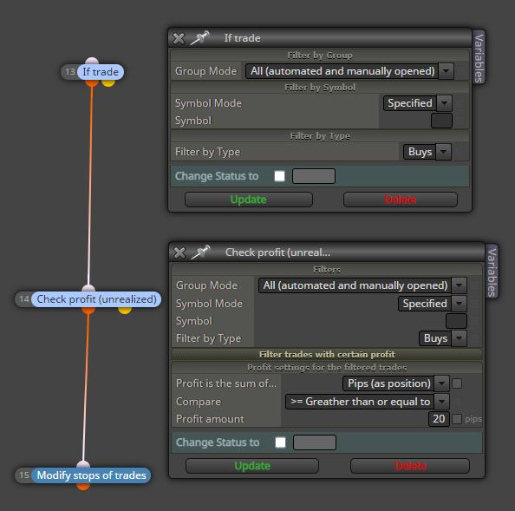The height and width of the screenshot is (511, 515).
Task: Click status field in If trade panel
Action: tap(314, 176)
